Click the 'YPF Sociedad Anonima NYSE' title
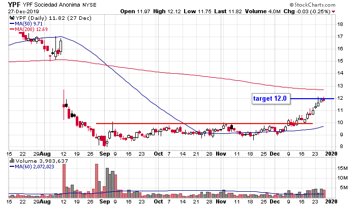This screenshot has width=356, height=206. coord(60,5)
